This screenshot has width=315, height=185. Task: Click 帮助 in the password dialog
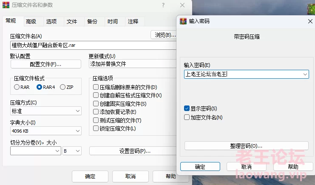293,167
